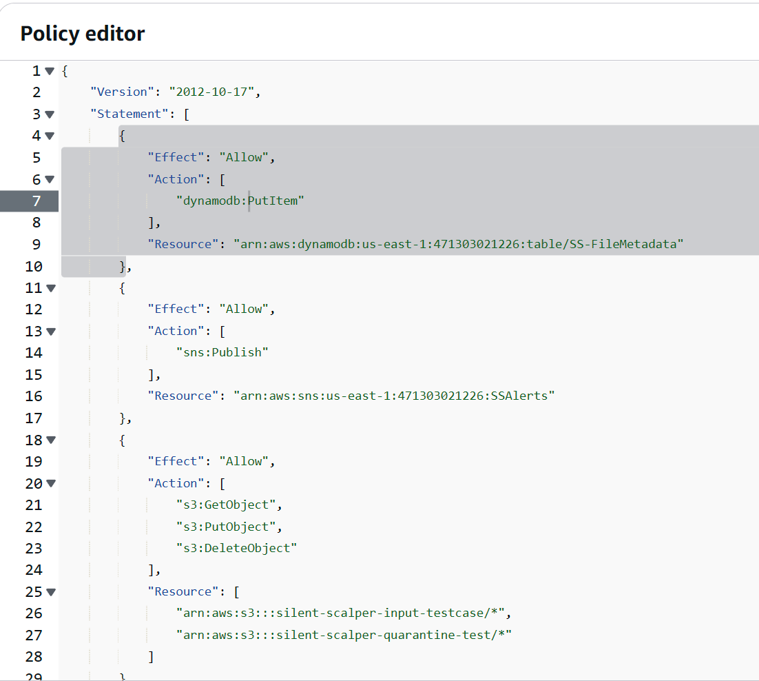Click the "Allow" value on line 12
The width and height of the screenshot is (759, 681).
tap(244, 309)
